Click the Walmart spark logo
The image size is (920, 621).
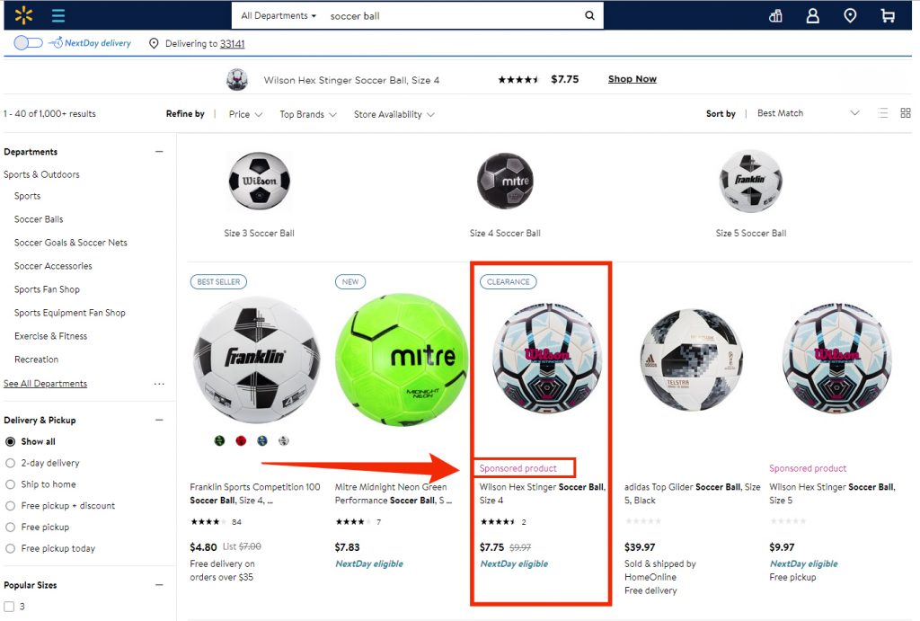[x=23, y=14]
